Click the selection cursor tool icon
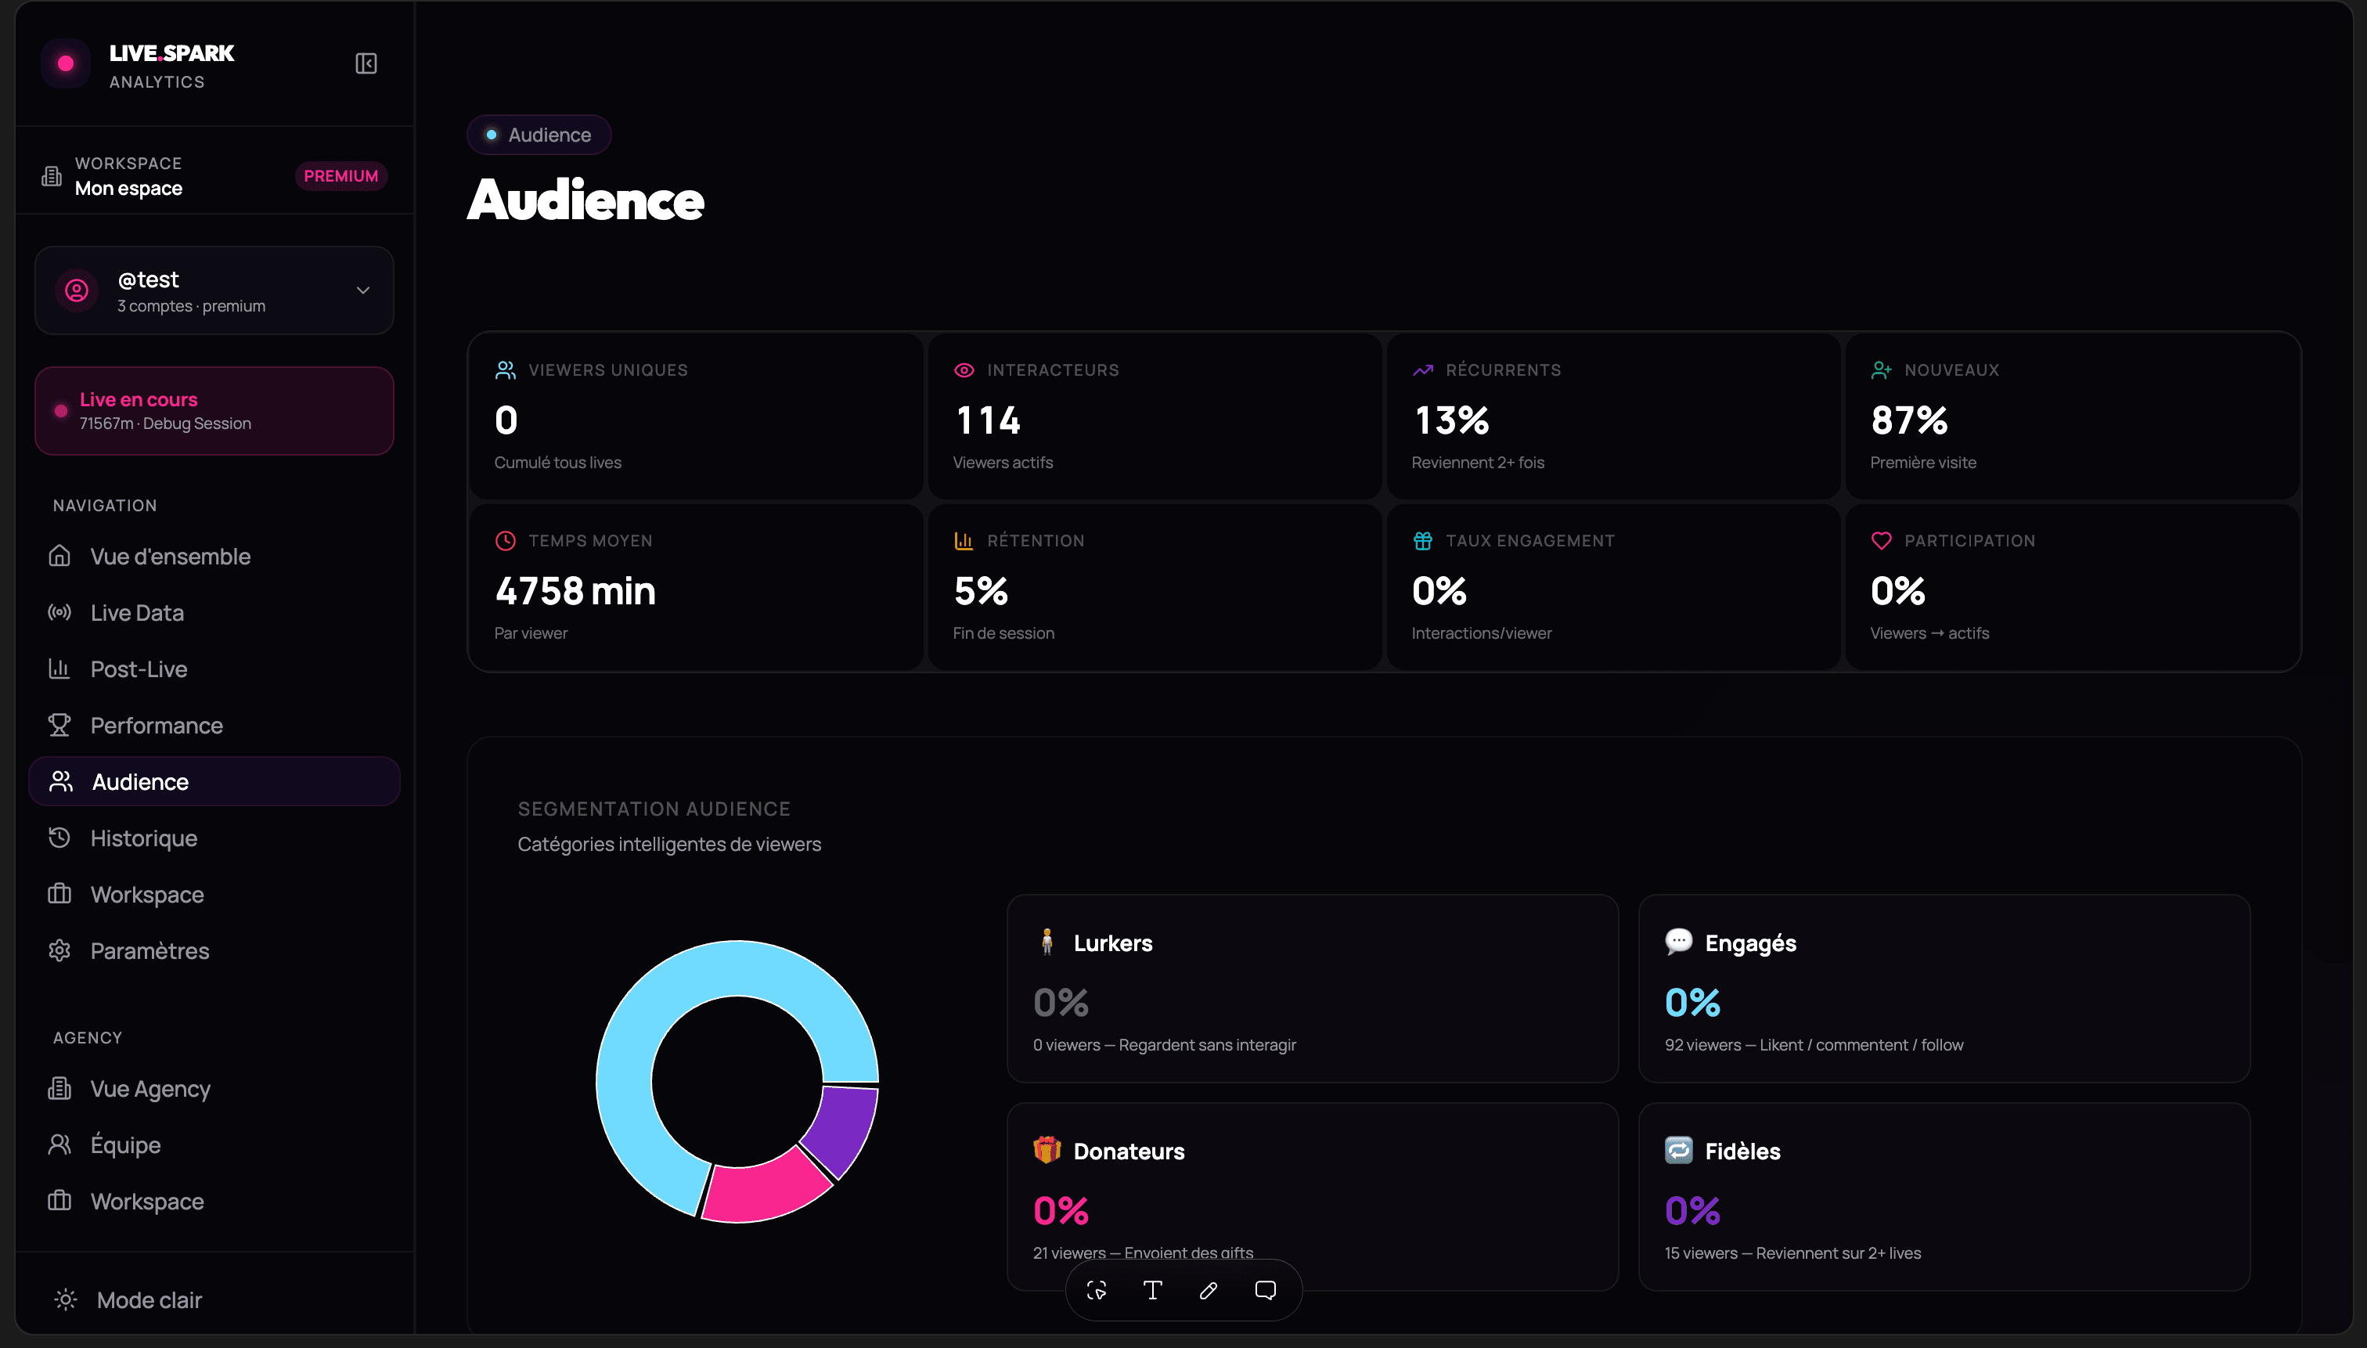The height and width of the screenshot is (1348, 2367). 1097,1289
